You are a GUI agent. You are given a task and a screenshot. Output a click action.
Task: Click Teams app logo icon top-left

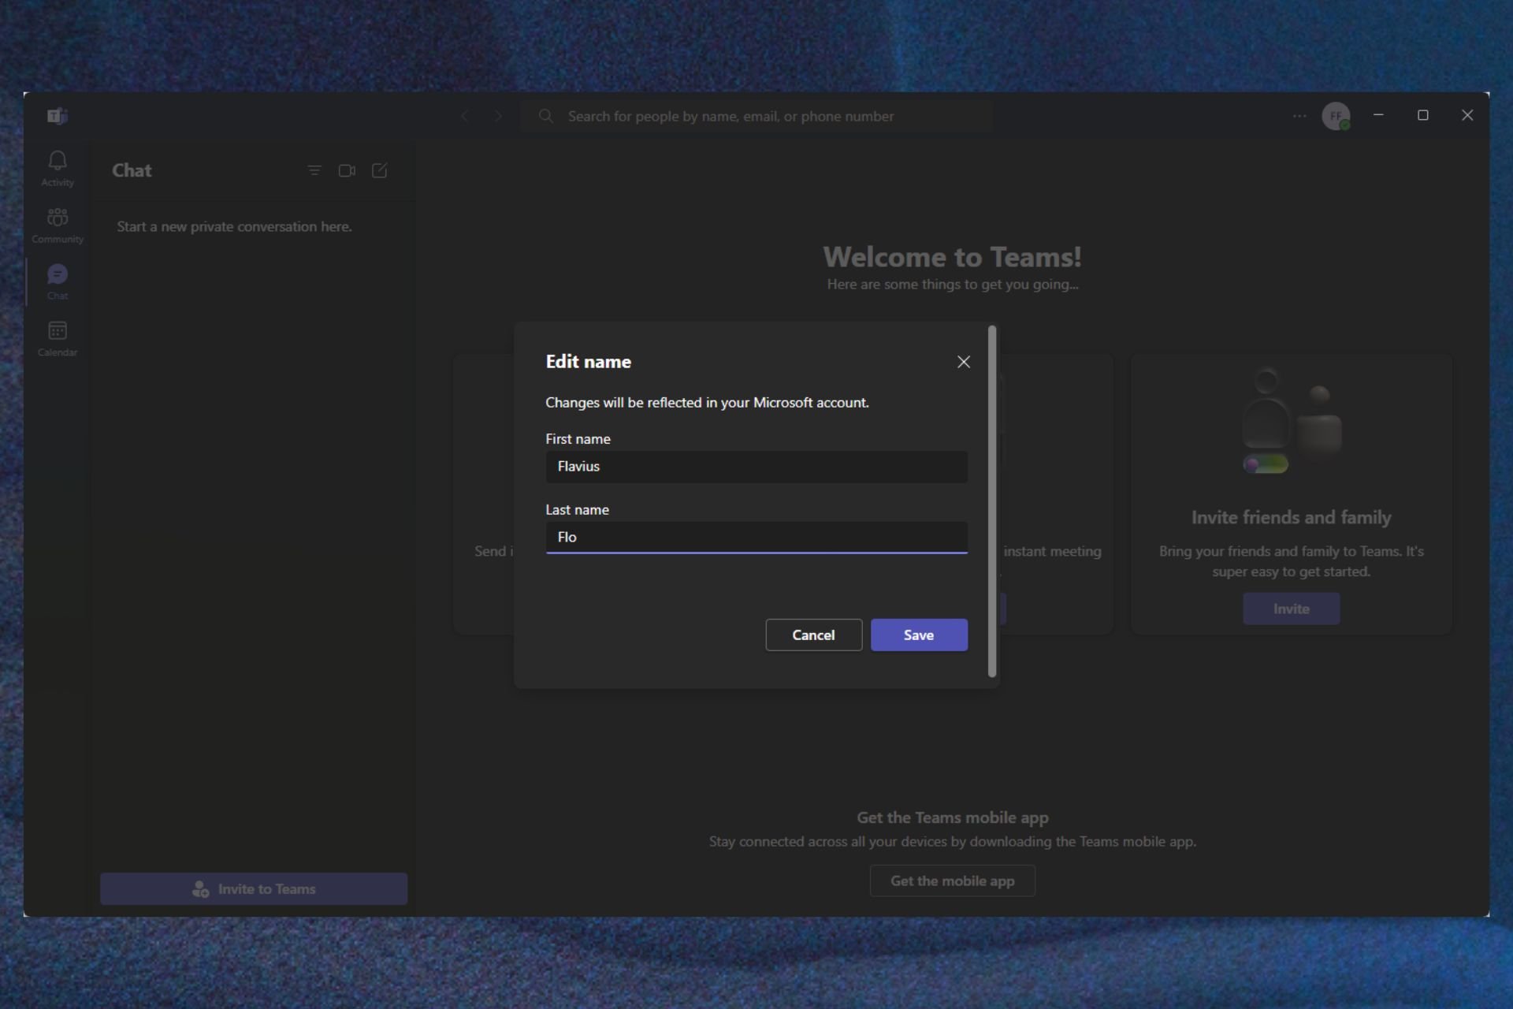coord(58,115)
